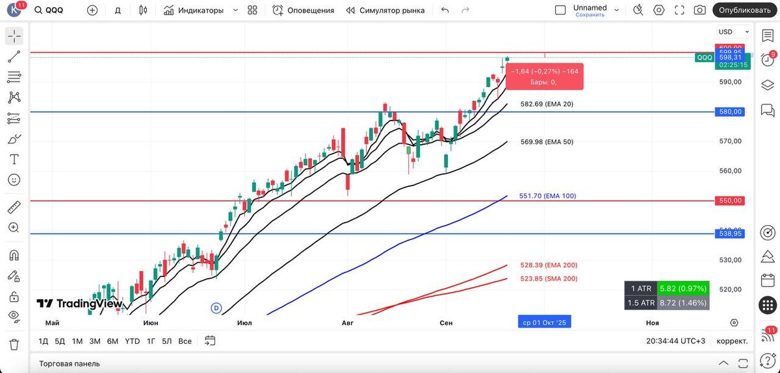
Task: Open the chats panel icon
Action: pyautogui.click(x=767, y=111)
